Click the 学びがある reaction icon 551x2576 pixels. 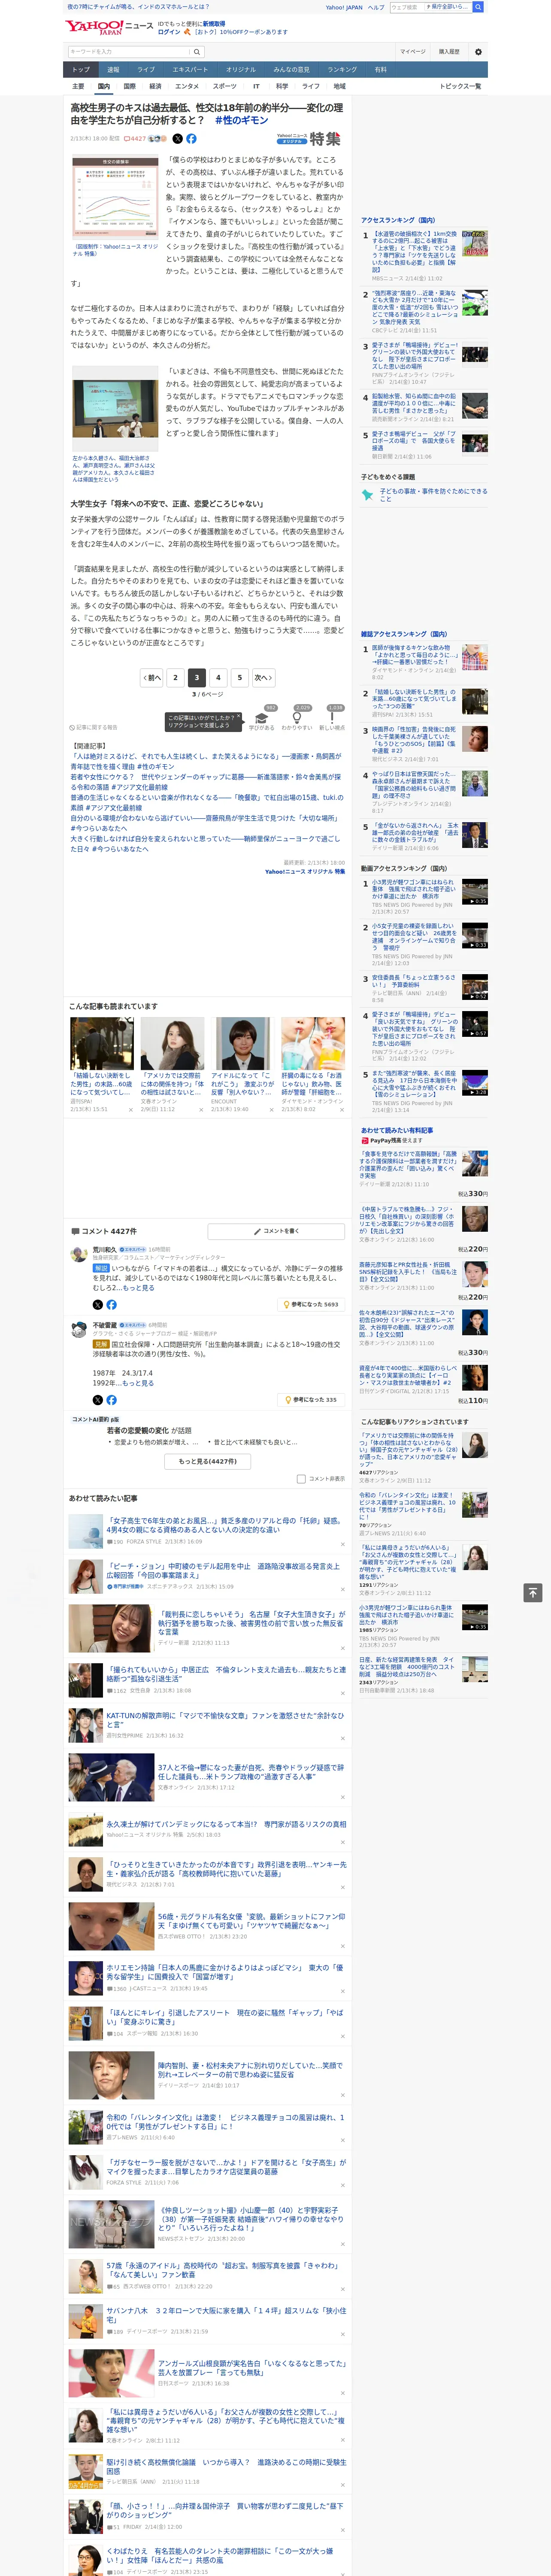coord(262,718)
